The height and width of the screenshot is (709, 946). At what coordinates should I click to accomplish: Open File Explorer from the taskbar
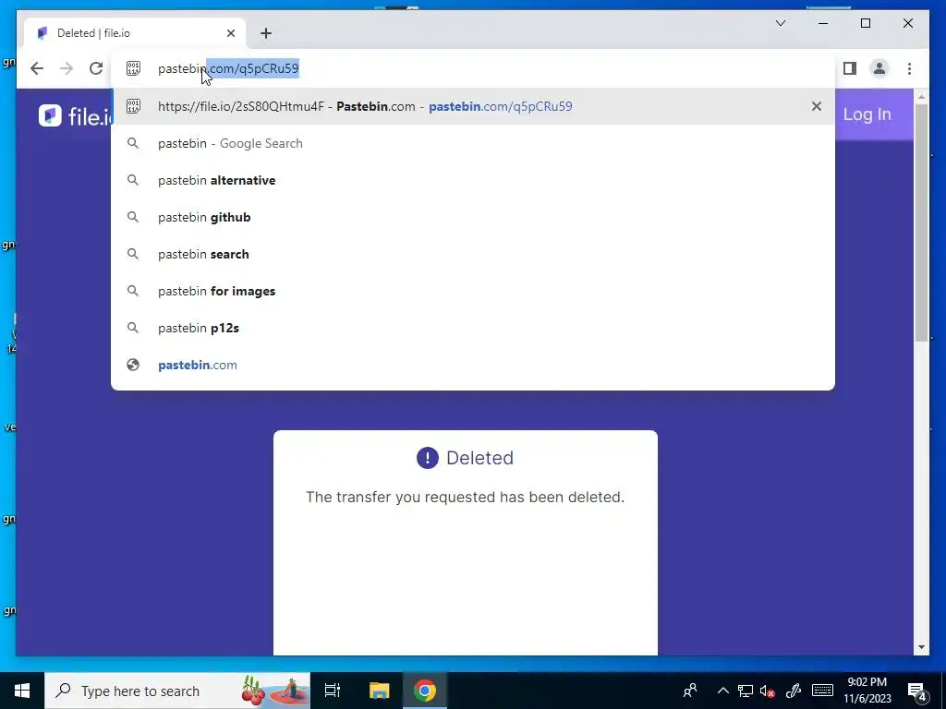379,691
